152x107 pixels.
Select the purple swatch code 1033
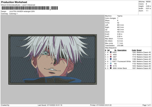(x=111, y=66)
